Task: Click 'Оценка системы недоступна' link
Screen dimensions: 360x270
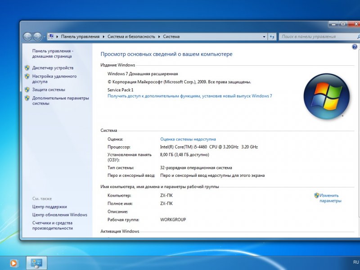Action: click(188, 139)
